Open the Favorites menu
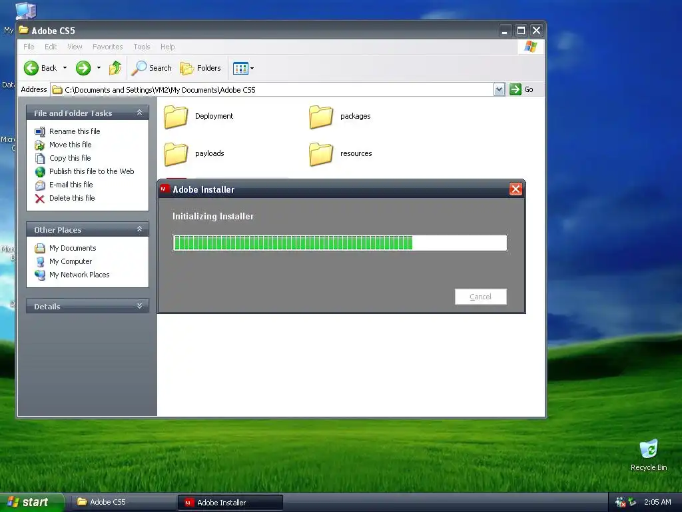 107,47
